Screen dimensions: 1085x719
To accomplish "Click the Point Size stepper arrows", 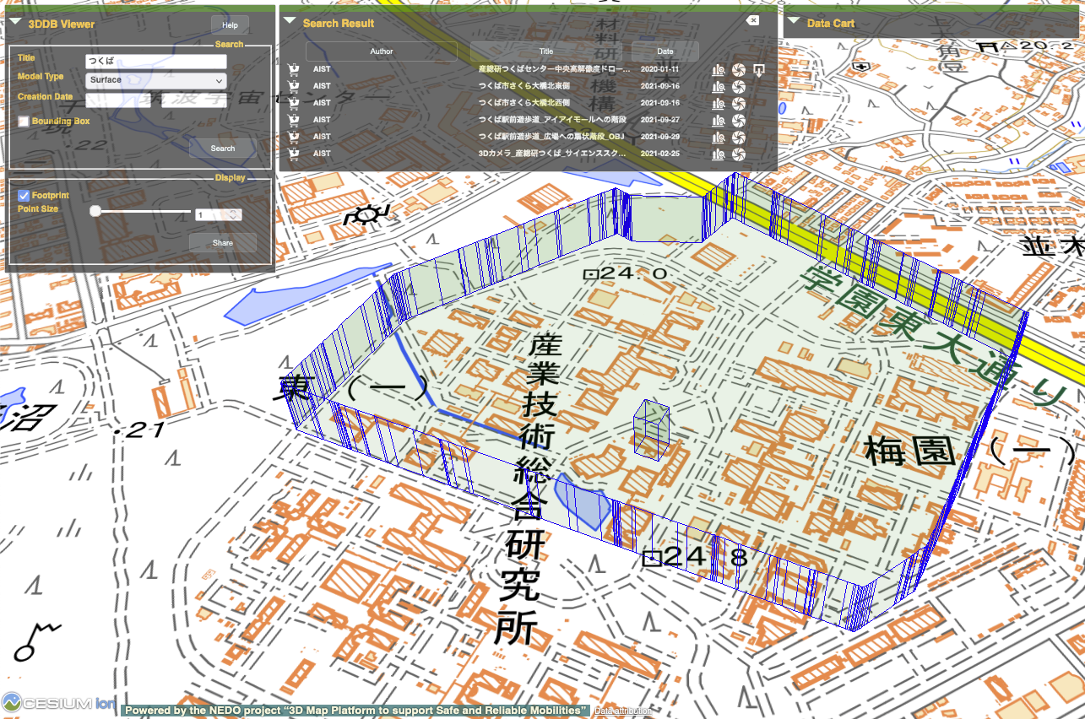I will click(x=235, y=214).
